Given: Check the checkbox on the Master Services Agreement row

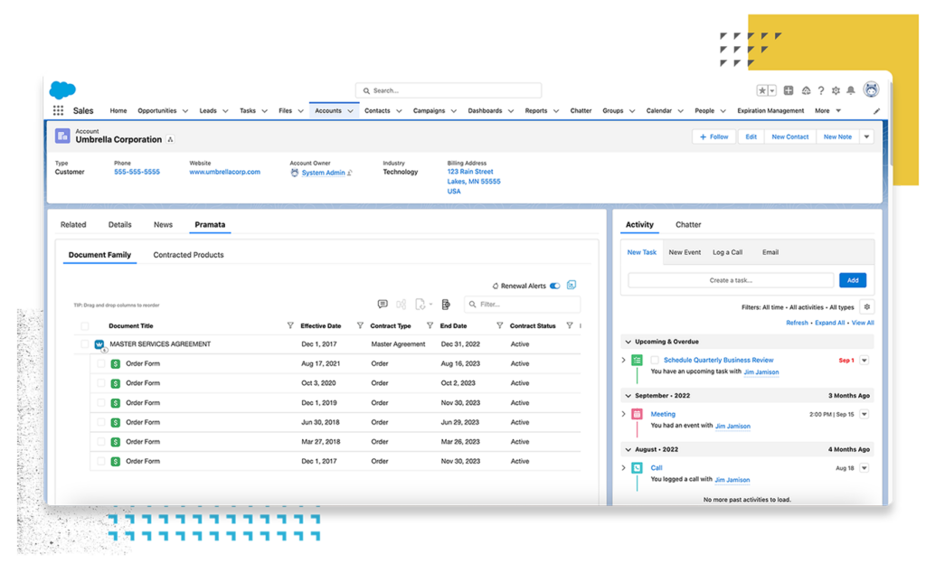Looking at the screenshot, I should [85, 343].
